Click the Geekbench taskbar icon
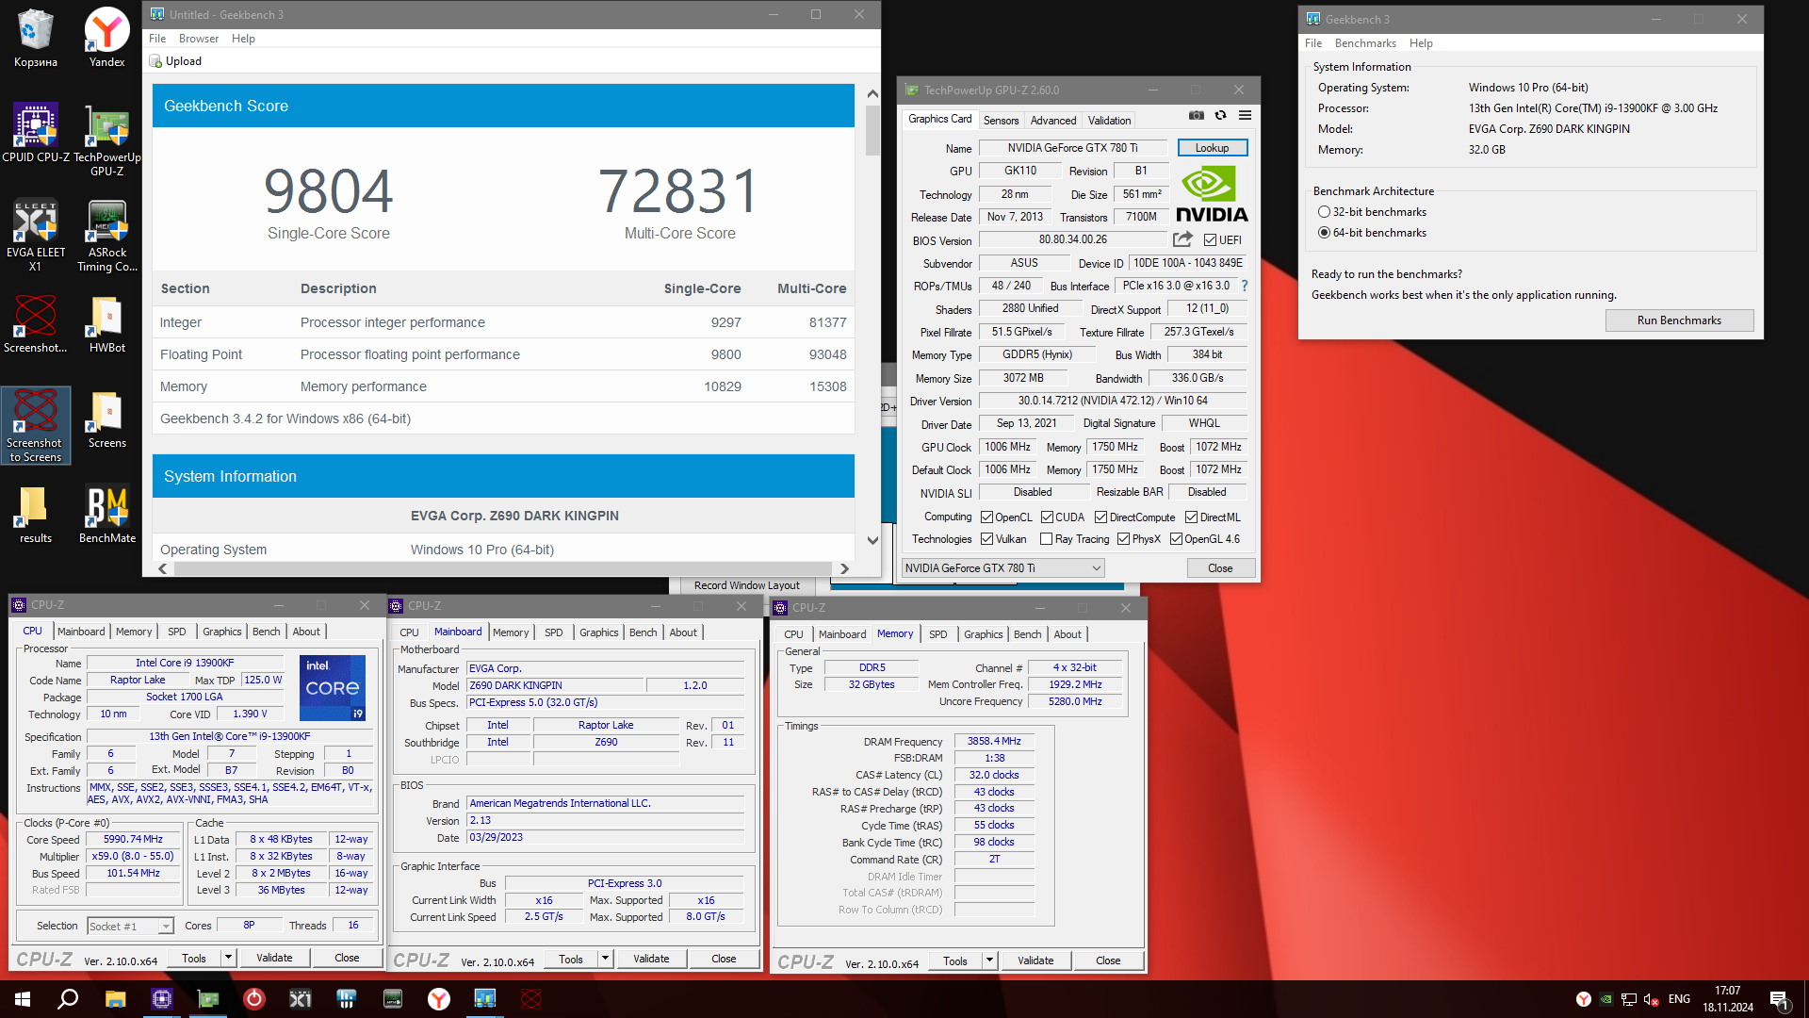1809x1018 pixels. [484, 999]
